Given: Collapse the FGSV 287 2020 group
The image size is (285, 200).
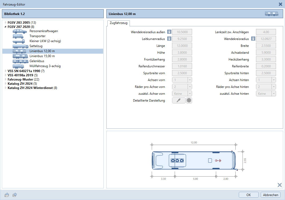Looking at the screenshot, I should [6, 27].
